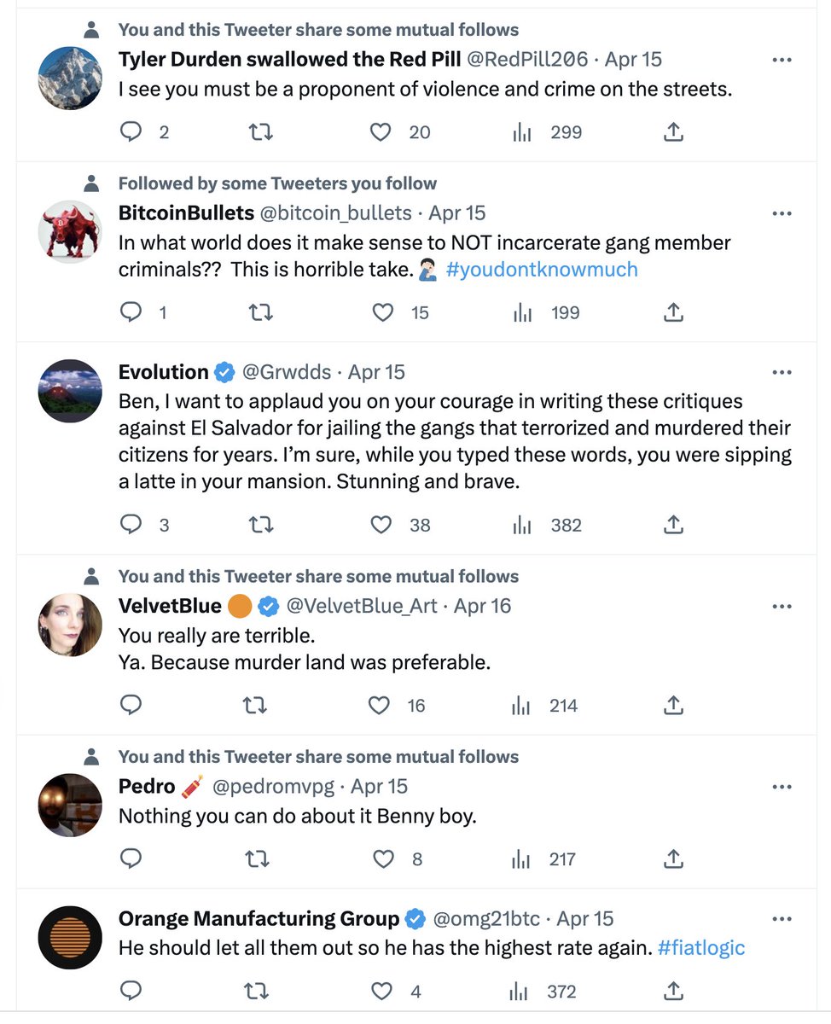Viewport: 831px width, 1024px height.
Task: Open more options menu on BitcoinBullets tweet
Action: point(781,213)
